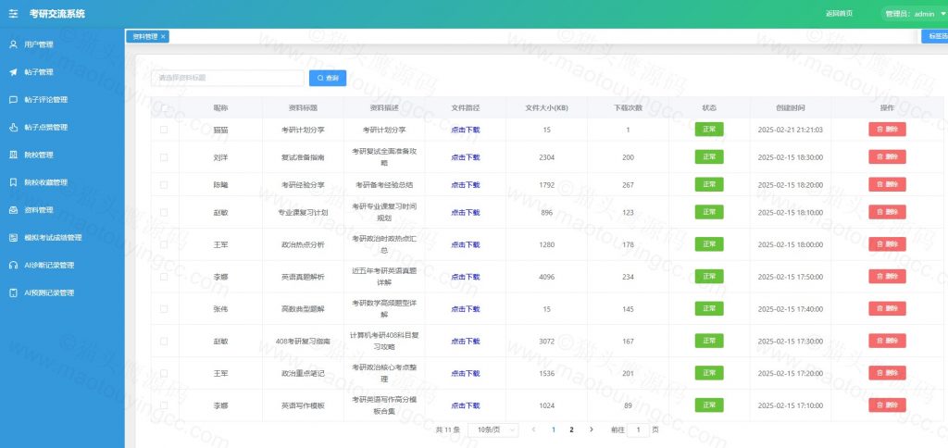Open 帖子管理 menu item
The height and width of the screenshot is (448, 948).
(62, 72)
